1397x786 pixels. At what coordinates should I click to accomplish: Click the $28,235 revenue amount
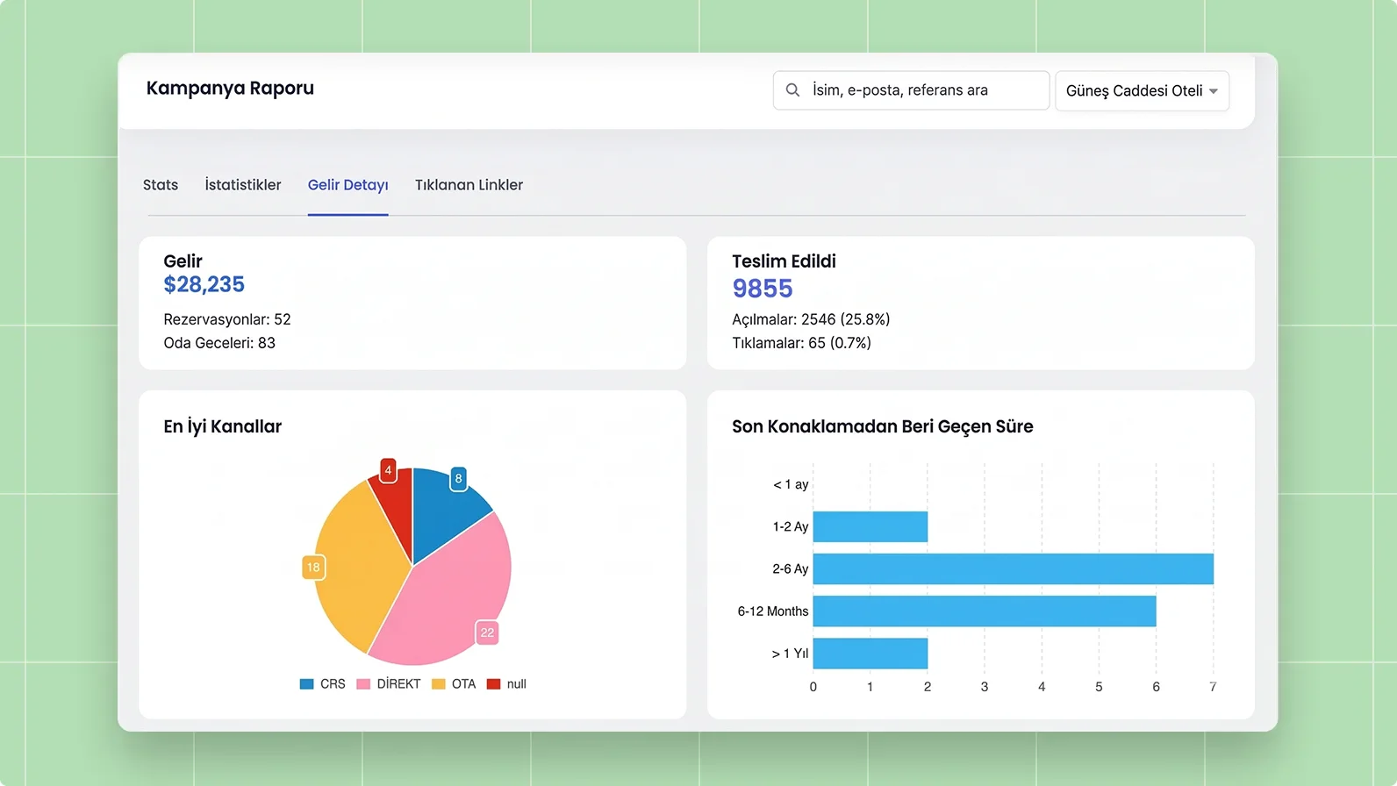pyautogui.click(x=204, y=285)
